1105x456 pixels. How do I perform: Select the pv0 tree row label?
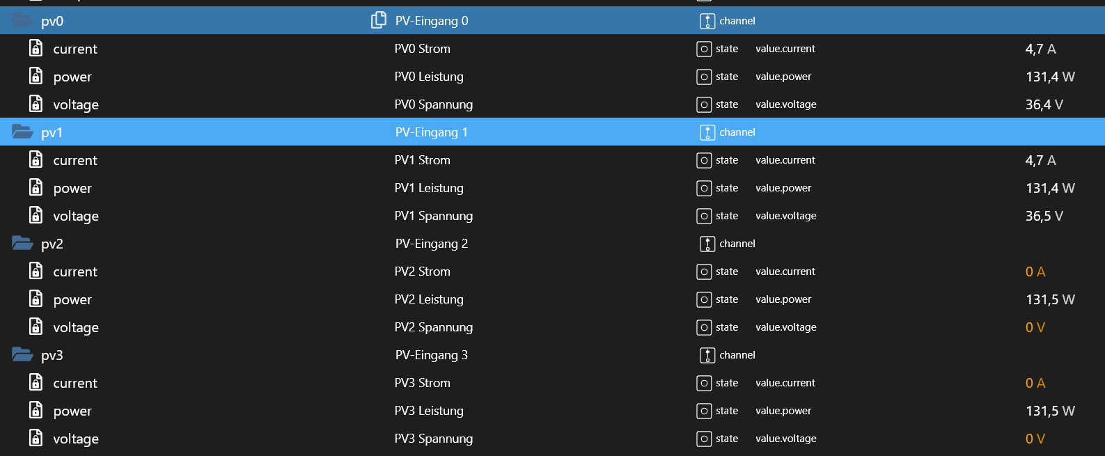tap(52, 22)
